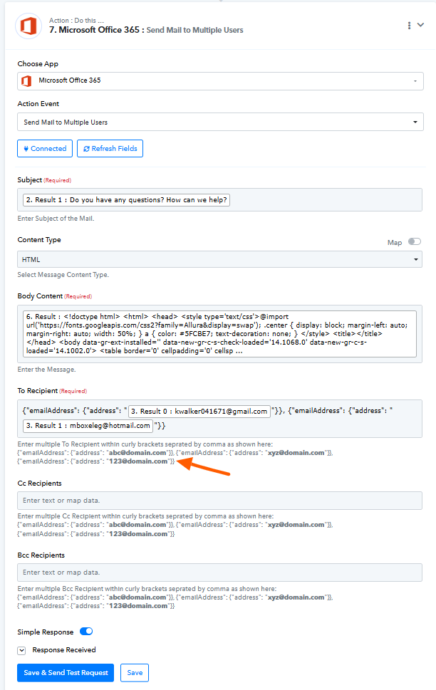
Task: Click the Save button
Action: coord(134,673)
